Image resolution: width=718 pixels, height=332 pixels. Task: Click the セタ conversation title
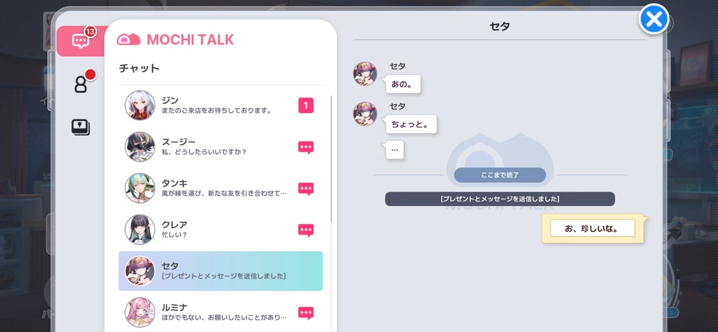click(x=500, y=26)
